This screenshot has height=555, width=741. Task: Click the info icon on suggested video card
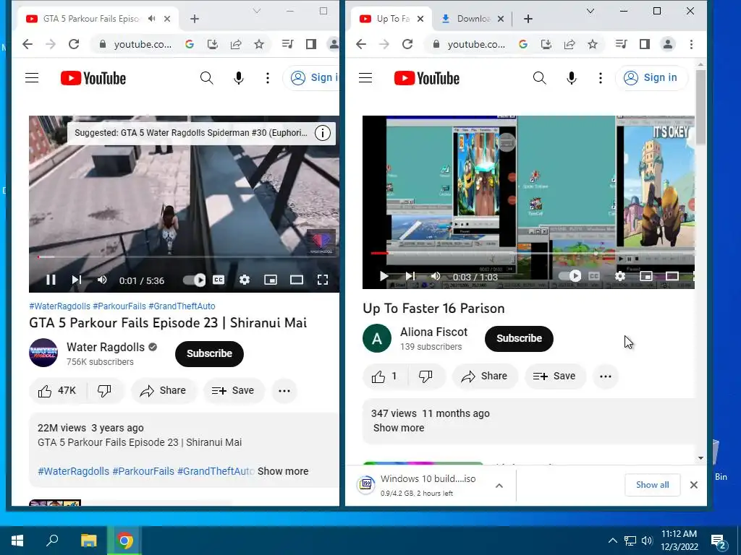click(x=323, y=133)
